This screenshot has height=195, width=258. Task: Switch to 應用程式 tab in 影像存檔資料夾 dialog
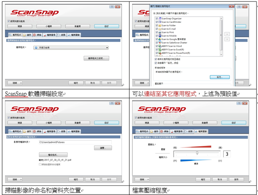tap(15, 131)
